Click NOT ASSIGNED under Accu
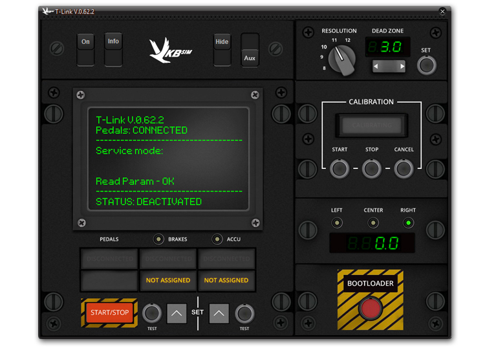 [226, 280]
